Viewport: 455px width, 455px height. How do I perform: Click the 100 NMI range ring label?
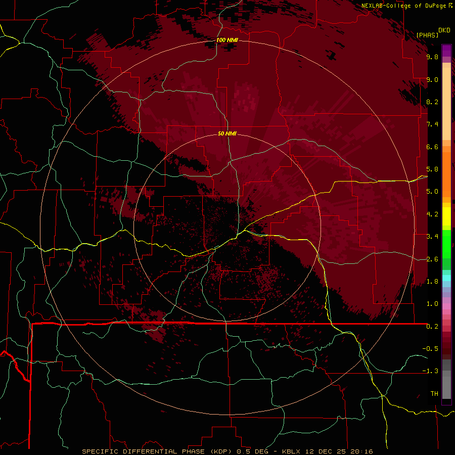[227, 40]
